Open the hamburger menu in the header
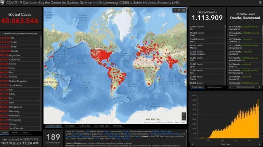 click(261, 2)
